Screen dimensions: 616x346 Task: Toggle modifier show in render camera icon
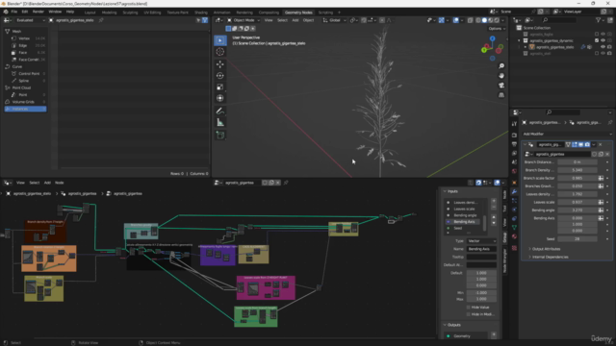point(587,144)
